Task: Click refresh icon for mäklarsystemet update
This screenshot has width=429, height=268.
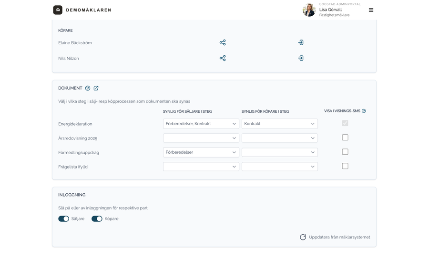Action: pos(303,237)
